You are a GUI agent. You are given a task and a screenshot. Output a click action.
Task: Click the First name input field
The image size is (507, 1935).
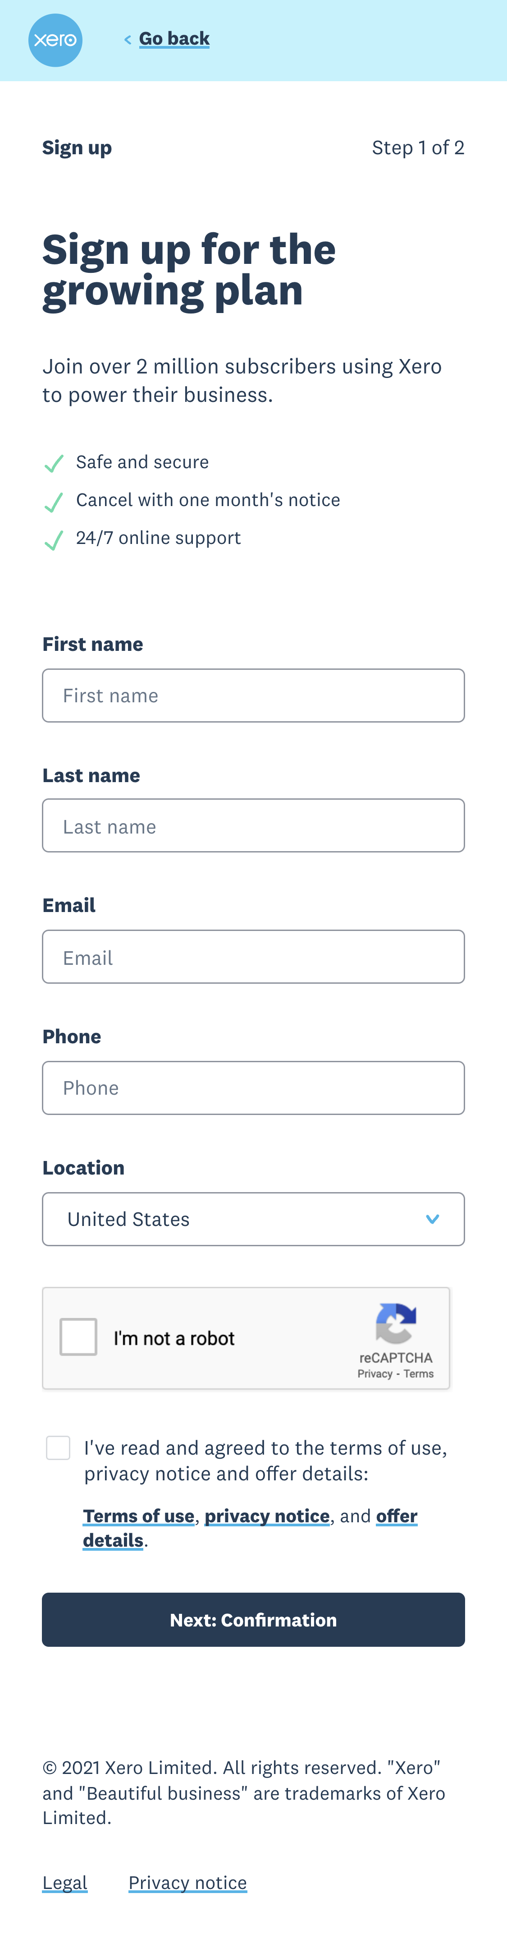click(253, 695)
